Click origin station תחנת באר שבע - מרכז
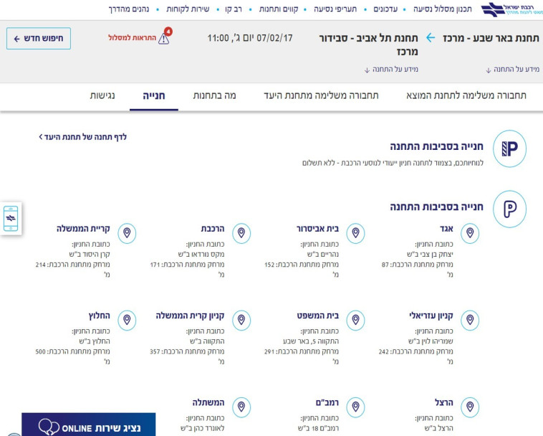This screenshot has width=543, height=436. coord(491,38)
